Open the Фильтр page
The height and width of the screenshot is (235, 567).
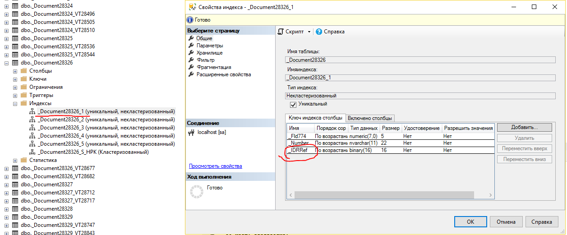(x=205, y=60)
